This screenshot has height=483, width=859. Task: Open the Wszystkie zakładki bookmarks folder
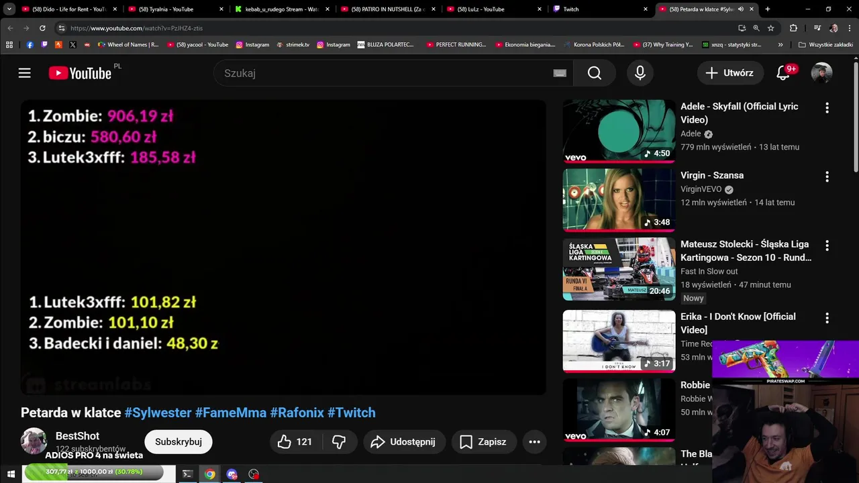pos(825,45)
